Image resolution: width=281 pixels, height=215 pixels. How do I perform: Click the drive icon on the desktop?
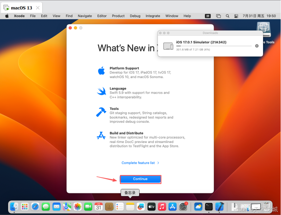coord(263,29)
